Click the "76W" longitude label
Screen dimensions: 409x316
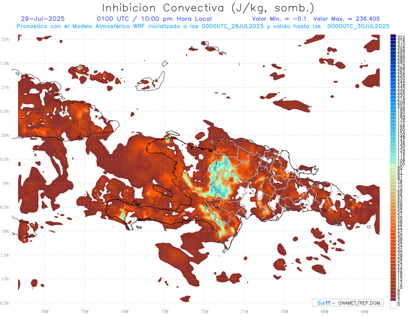[45, 311]
